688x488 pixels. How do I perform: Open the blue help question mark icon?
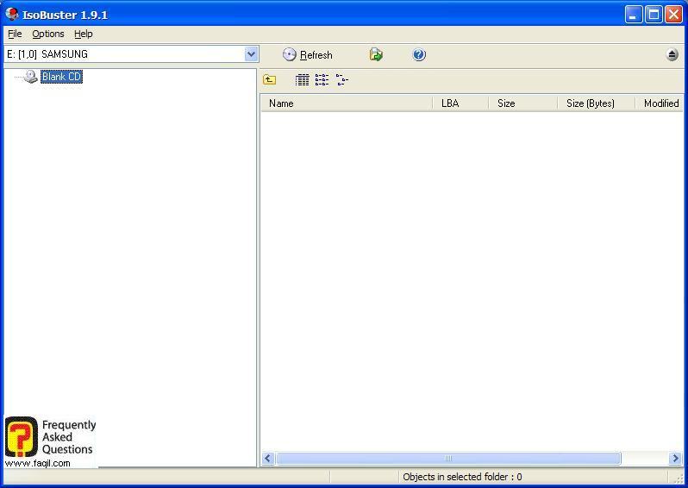point(419,54)
